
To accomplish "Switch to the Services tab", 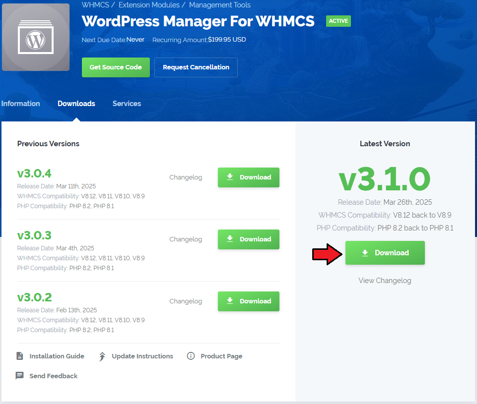I will tap(127, 104).
